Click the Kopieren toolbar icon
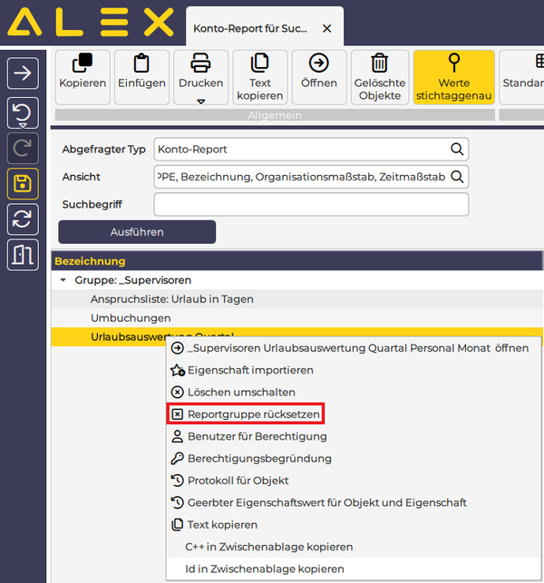Viewport: 544px width, 583px height. click(83, 63)
